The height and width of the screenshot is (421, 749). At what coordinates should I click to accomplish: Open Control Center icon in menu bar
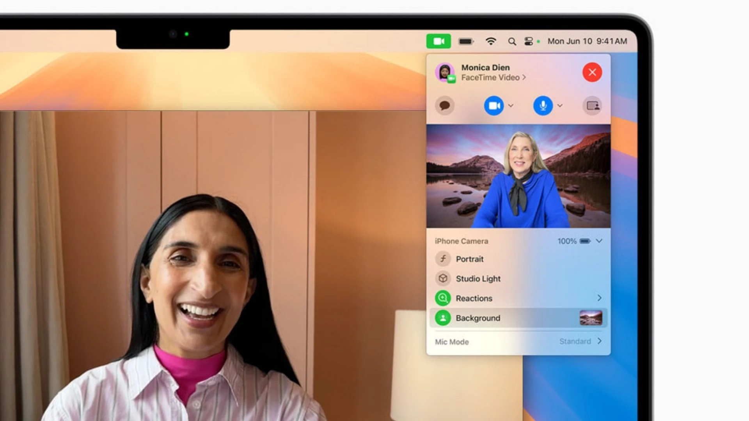tap(529, 41)
